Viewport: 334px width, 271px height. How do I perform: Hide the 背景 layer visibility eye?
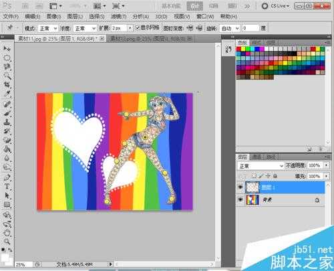(x=240, y=200)
